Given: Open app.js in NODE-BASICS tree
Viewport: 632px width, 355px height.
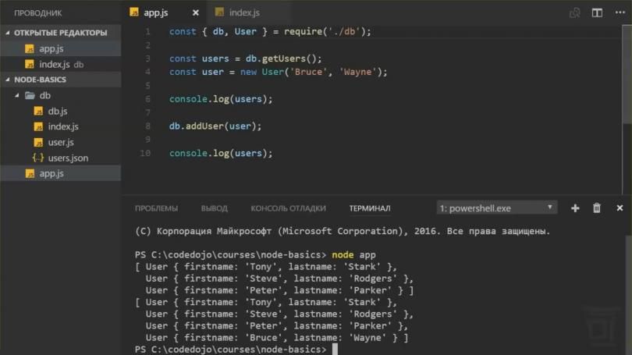Looking at the screenshot, I should click(60, 173).
